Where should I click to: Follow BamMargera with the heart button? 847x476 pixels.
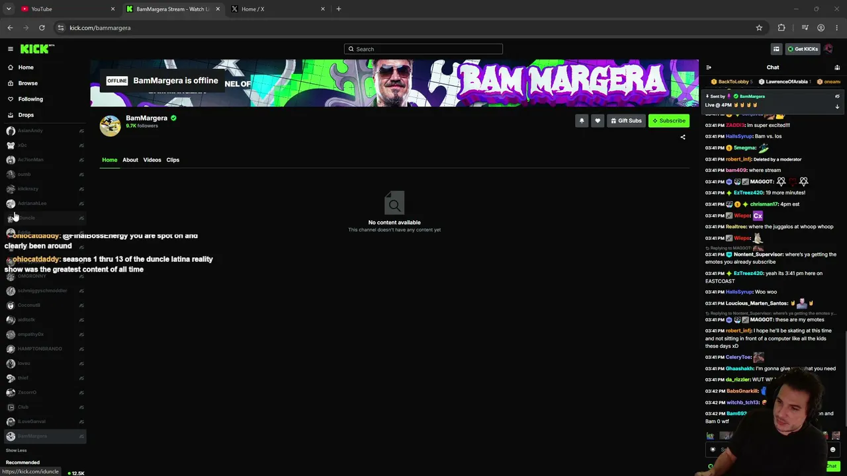(x=598, y=120)
